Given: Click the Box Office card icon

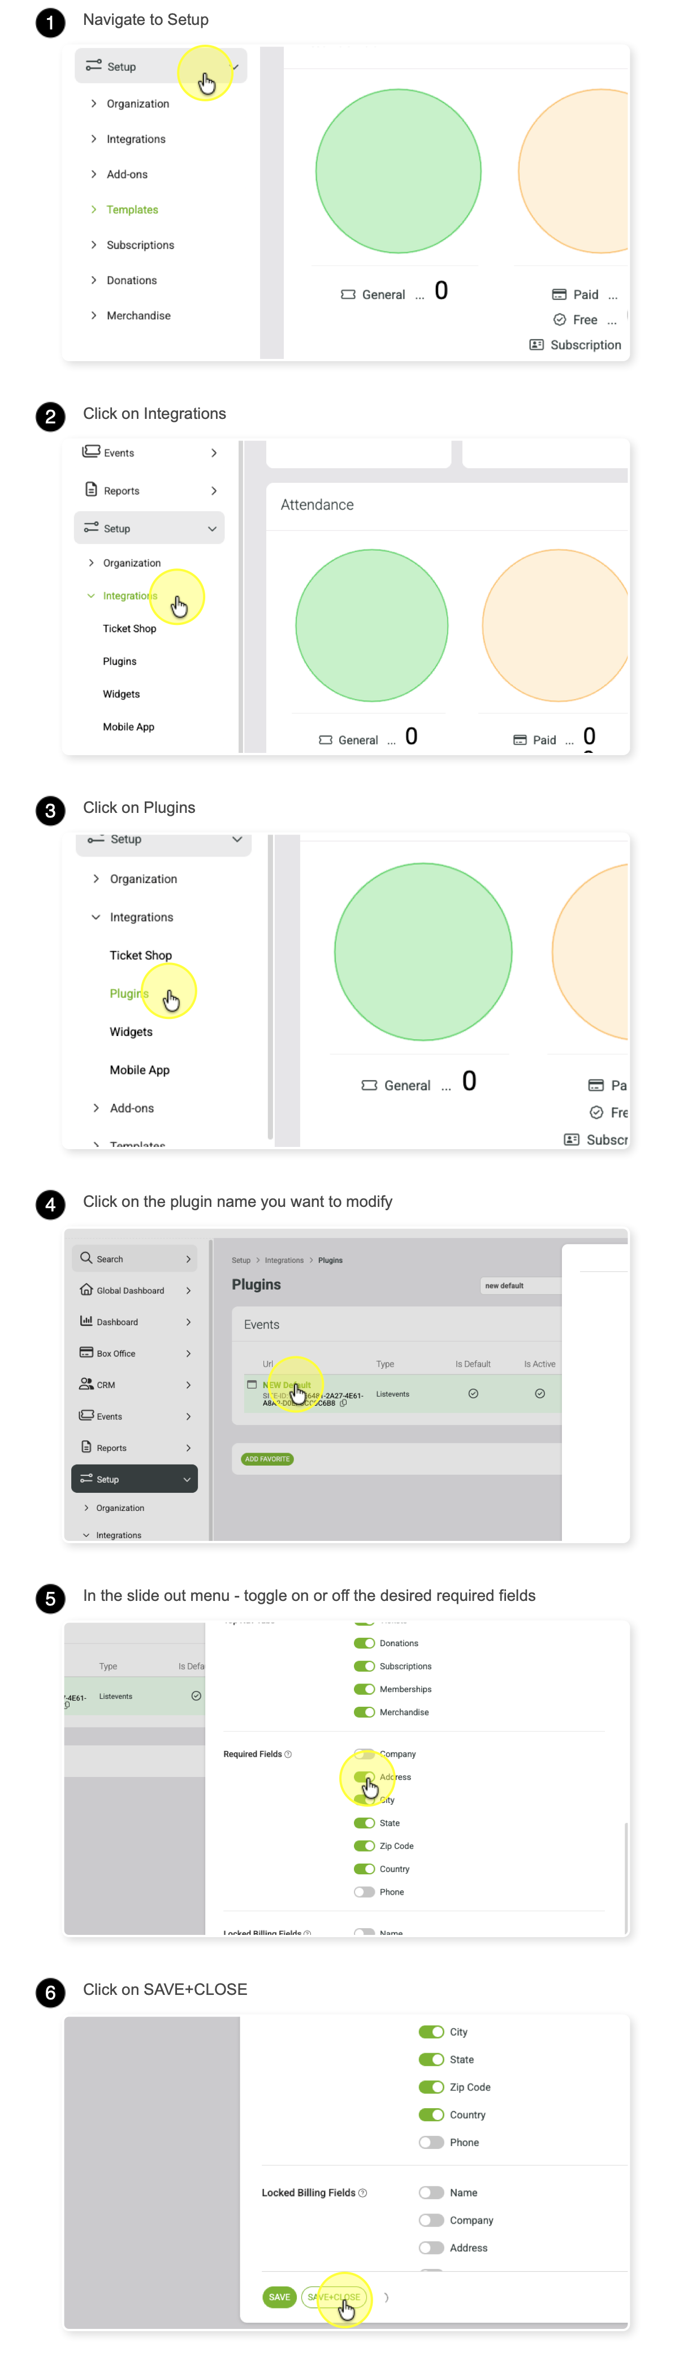Looking at the screenshot, I should tap(86, 1352).
